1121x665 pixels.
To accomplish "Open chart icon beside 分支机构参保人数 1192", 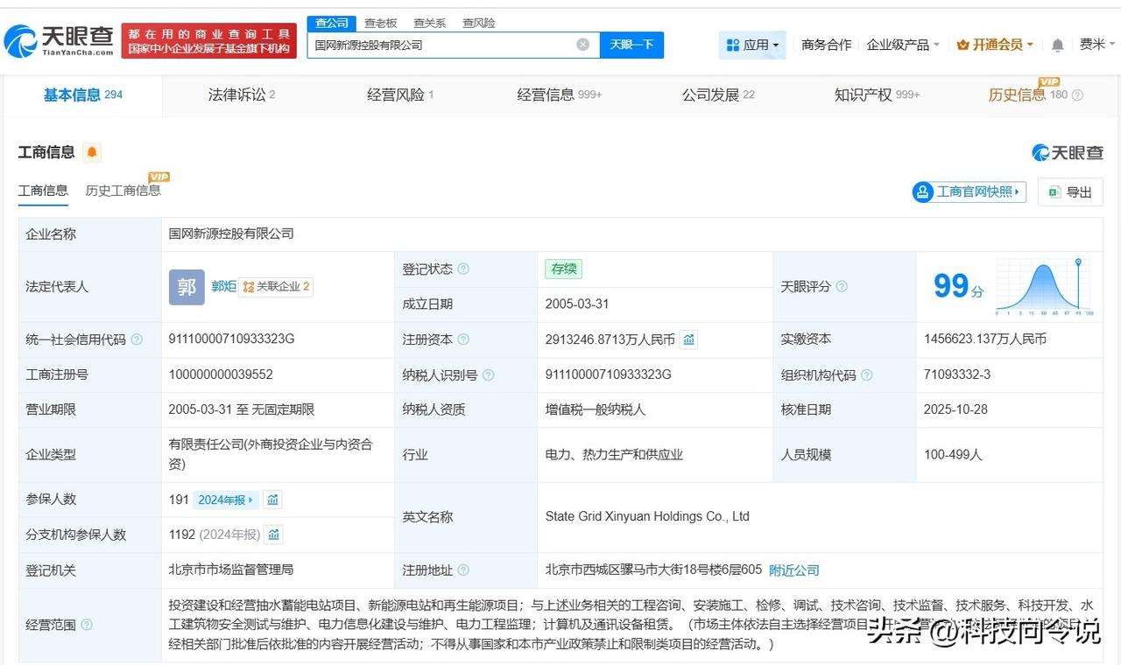I will click(x=274, y=535).
